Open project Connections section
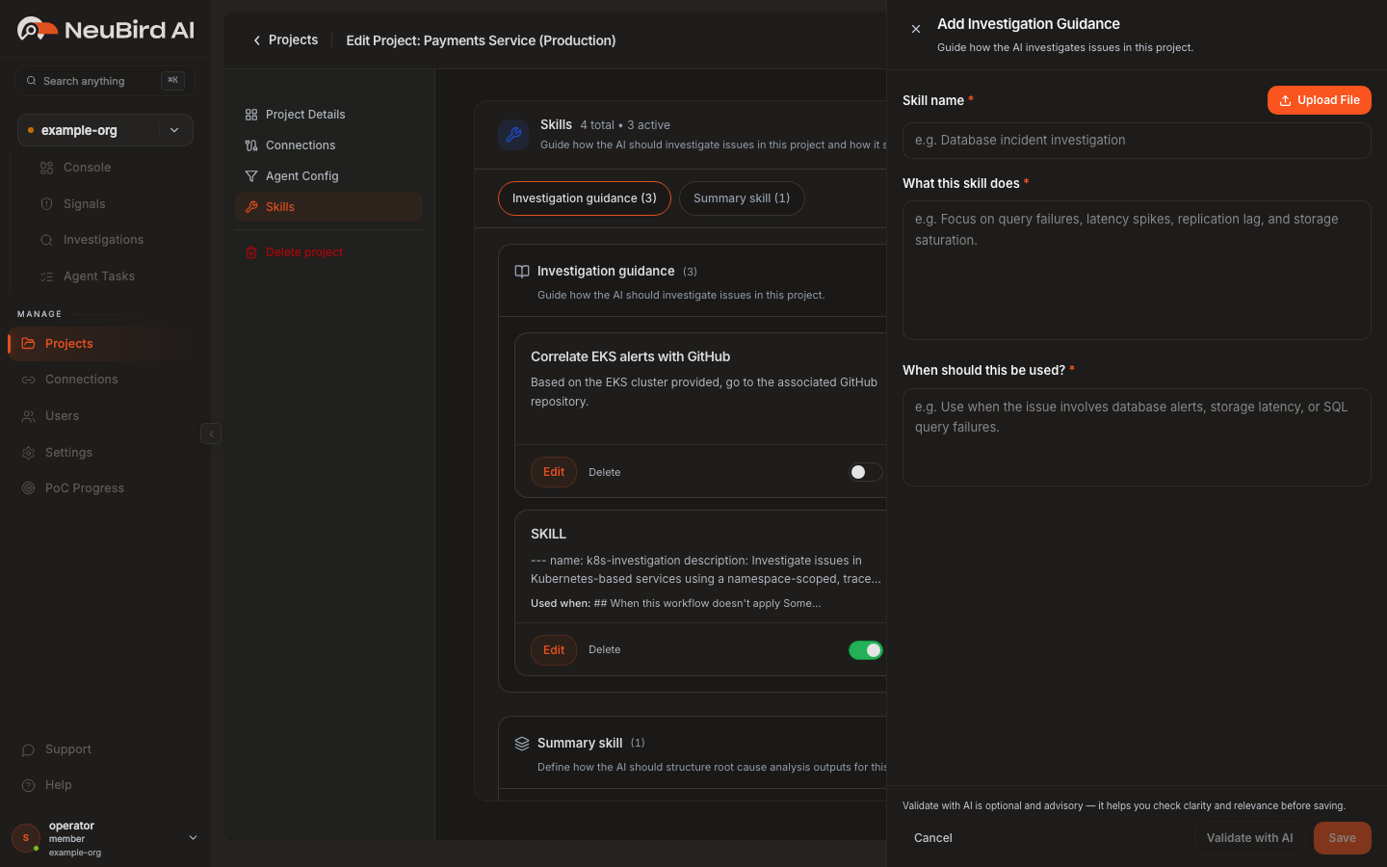Viewport: 1387px width, 867px height. (328, 145)
